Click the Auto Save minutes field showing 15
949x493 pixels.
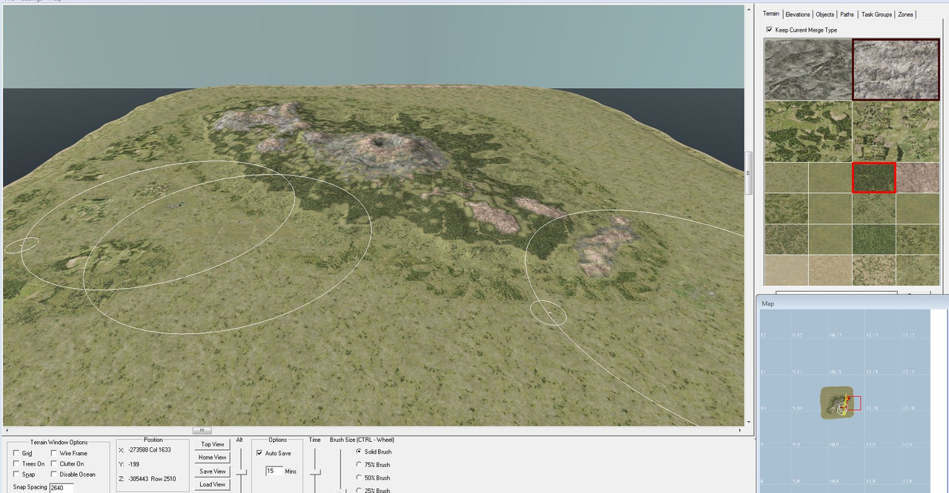point(274,471)
